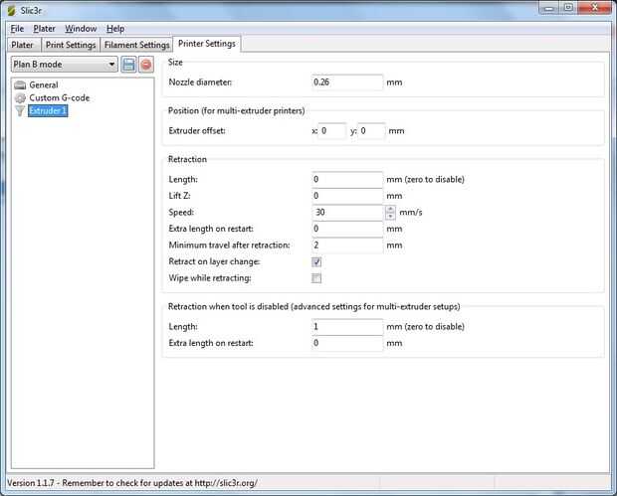Open the File menu
This screenshot has width=617, height=496.
coord(17,29)
